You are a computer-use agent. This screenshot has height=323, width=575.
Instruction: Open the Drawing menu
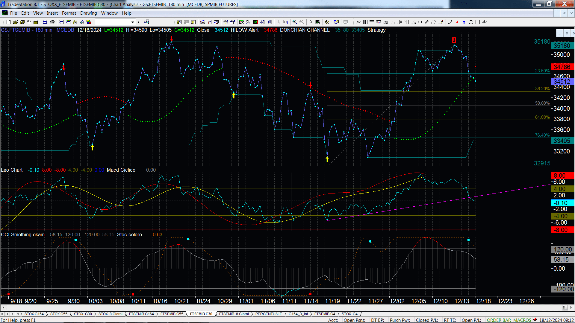[x=88, y=13]
